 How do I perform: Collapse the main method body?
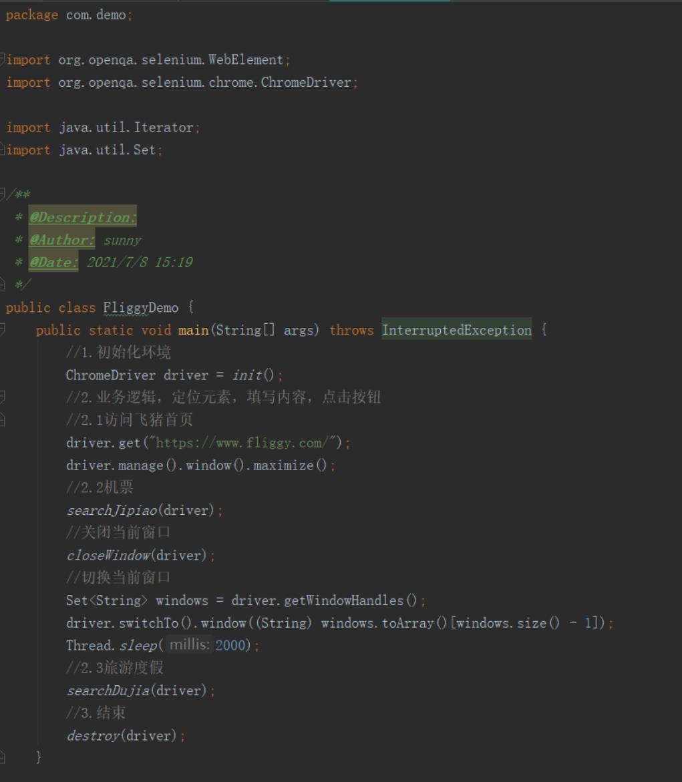pyautogui.click(x=3, y=330)
